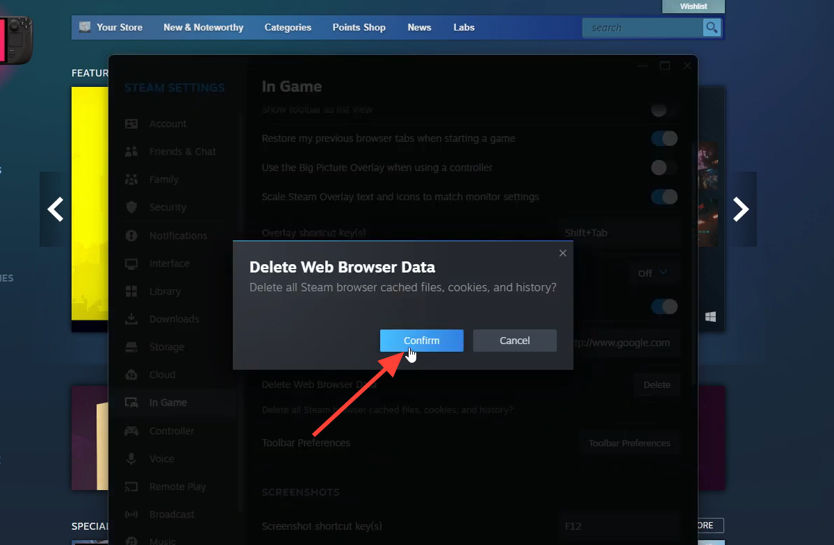
Task: Open the Toolbar Preferences button
Action: point(629,443)
